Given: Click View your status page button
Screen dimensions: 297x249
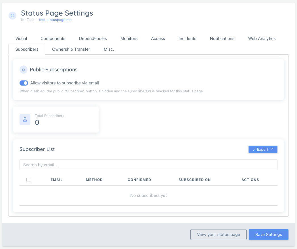Looking at the screenshot, I should [x=218, y=235].
